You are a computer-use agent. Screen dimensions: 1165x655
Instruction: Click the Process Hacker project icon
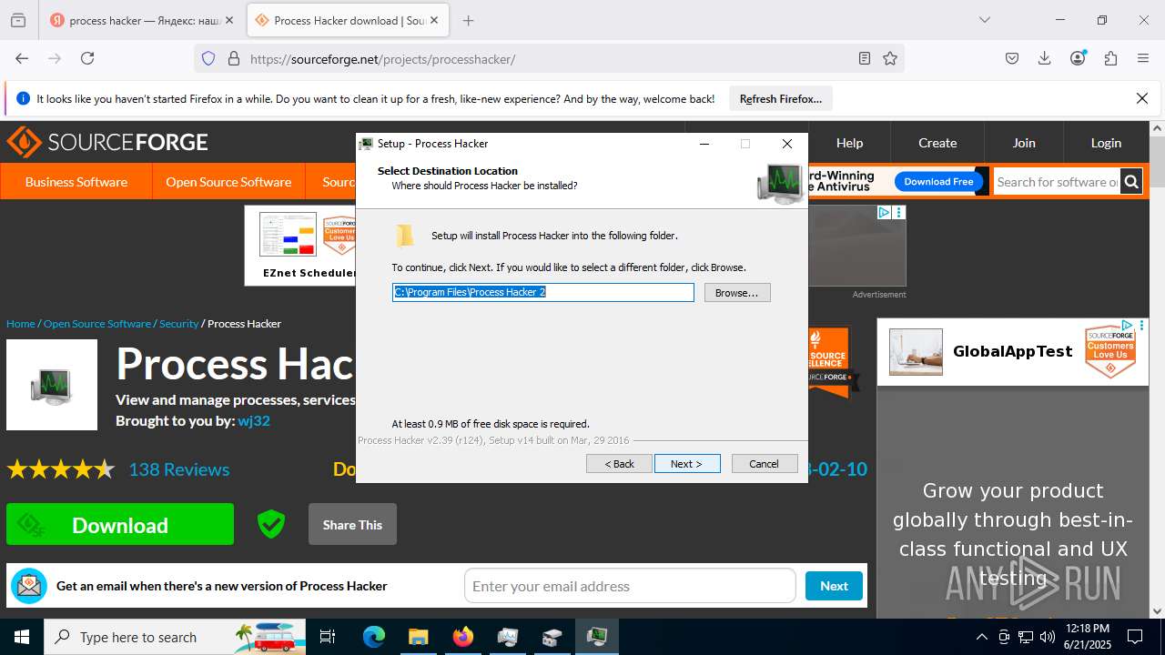(x=52, y=385)
